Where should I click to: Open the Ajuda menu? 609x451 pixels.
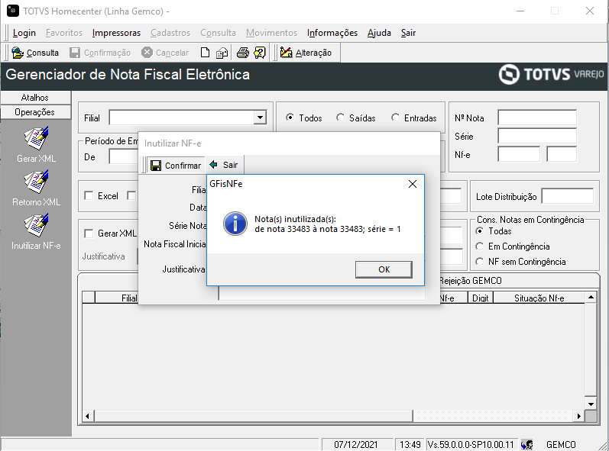379,33
